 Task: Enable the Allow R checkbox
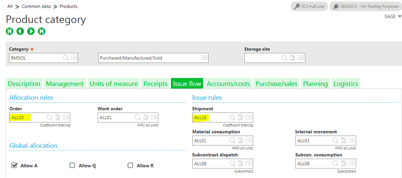pyautogui.click(x=131, y=166)
